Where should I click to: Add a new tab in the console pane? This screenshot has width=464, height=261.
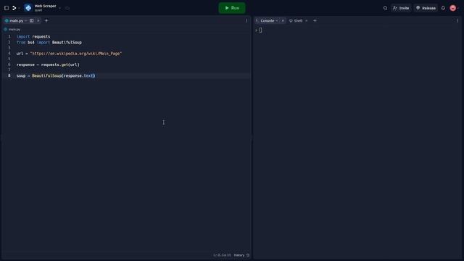click(315, 21)
